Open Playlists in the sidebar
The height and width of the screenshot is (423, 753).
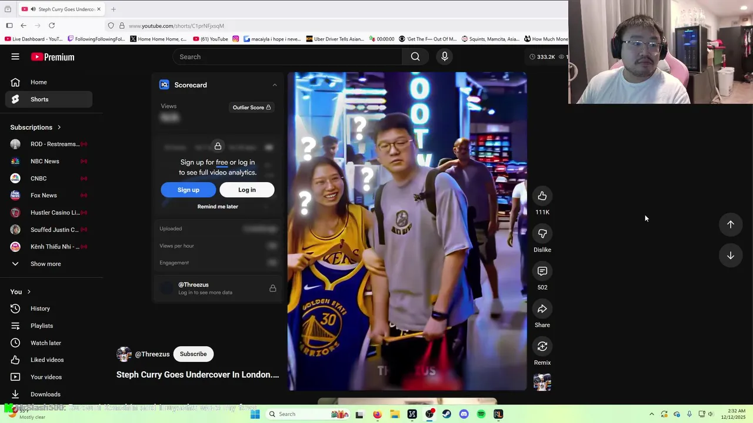pos(49,325)
